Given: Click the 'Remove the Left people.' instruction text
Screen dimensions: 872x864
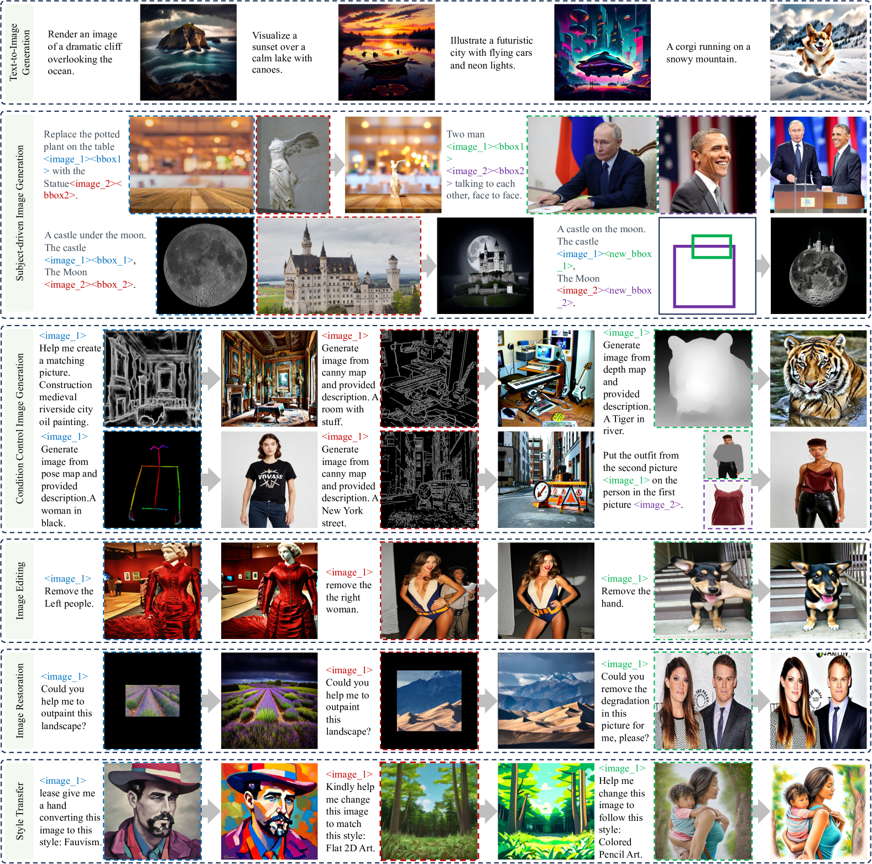Looking at the screenshot, I should click(69, 598).
